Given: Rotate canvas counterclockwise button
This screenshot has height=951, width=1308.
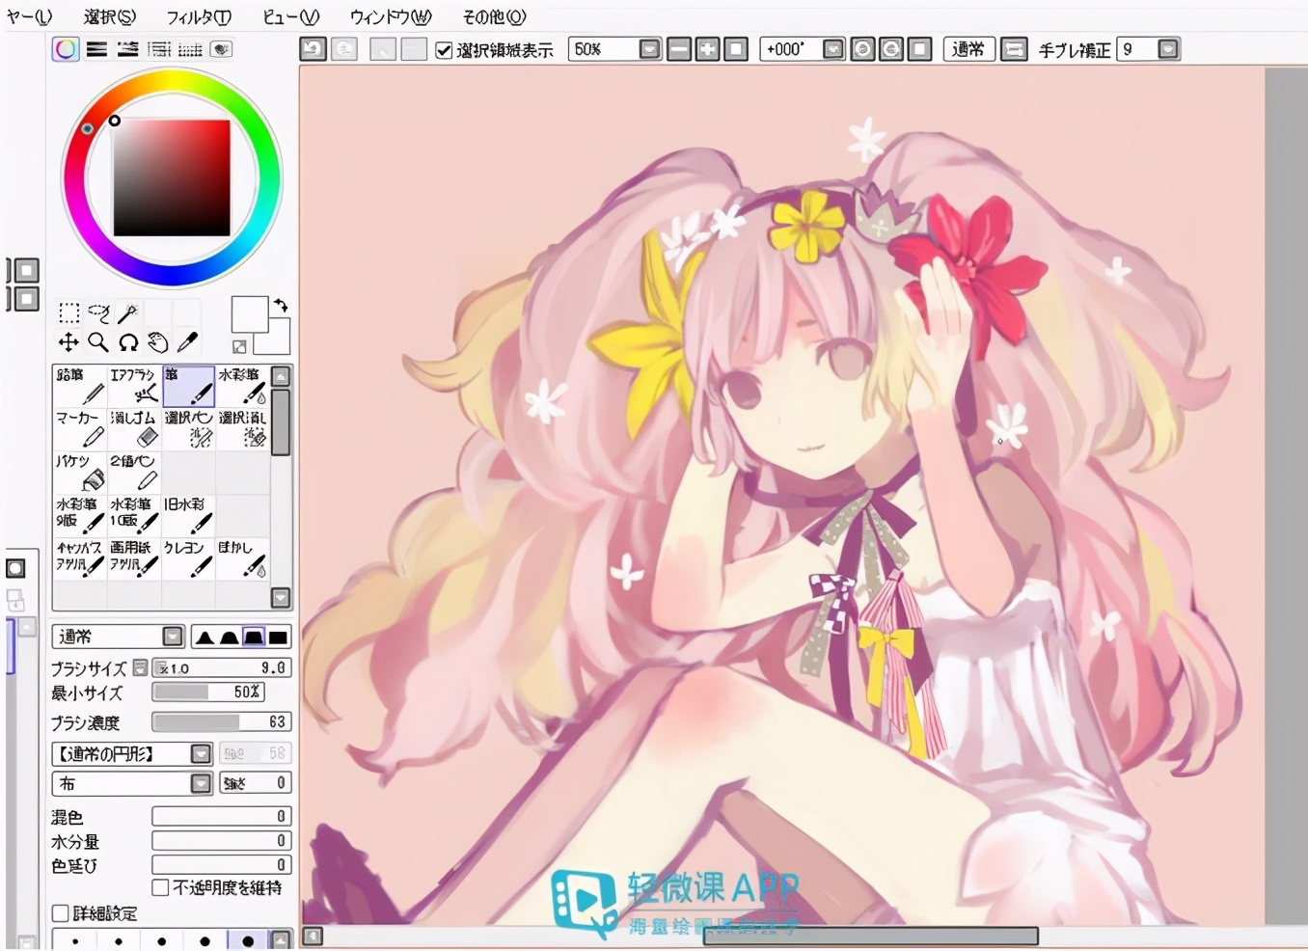Looking at the screenshot, I should [x=863, y=49].
